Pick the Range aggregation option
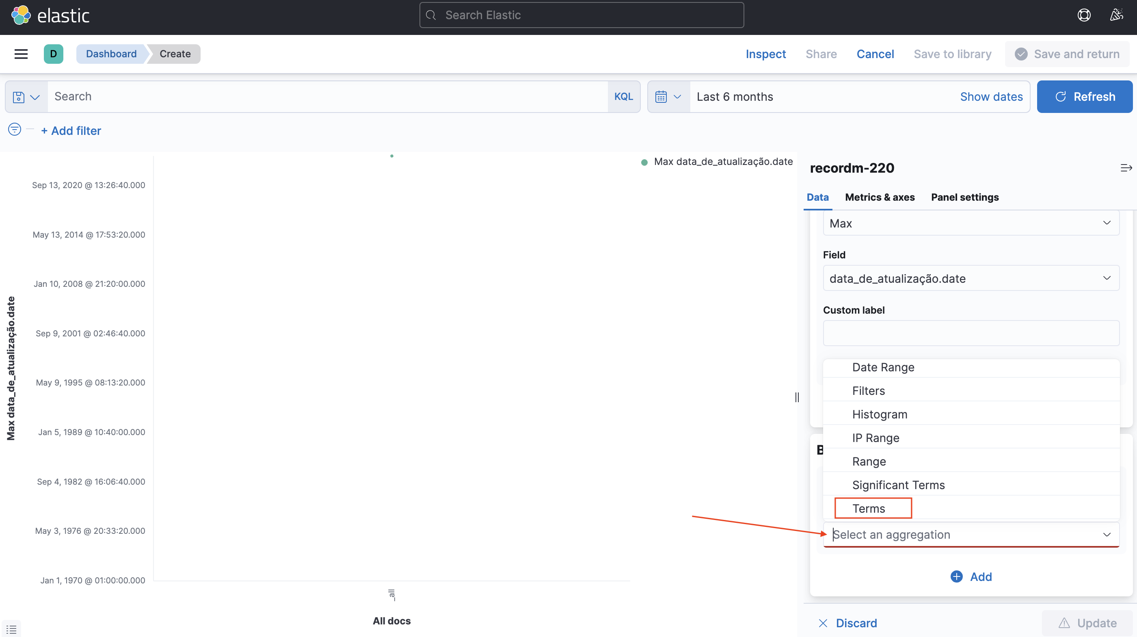Viewport: 1137px width, 637px height. [971, 461]
